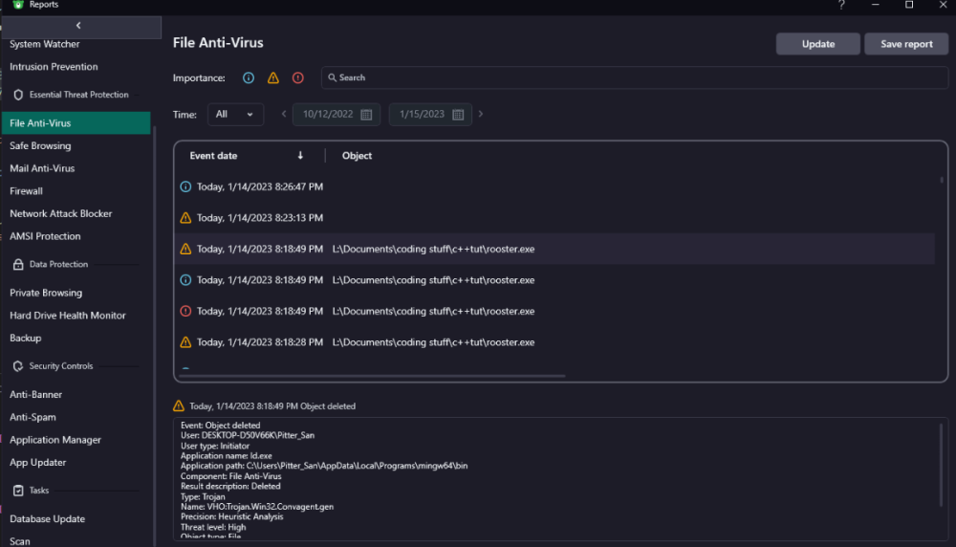Click into the Search field
This screenshot has height=547, width=956.
[631, 77]
